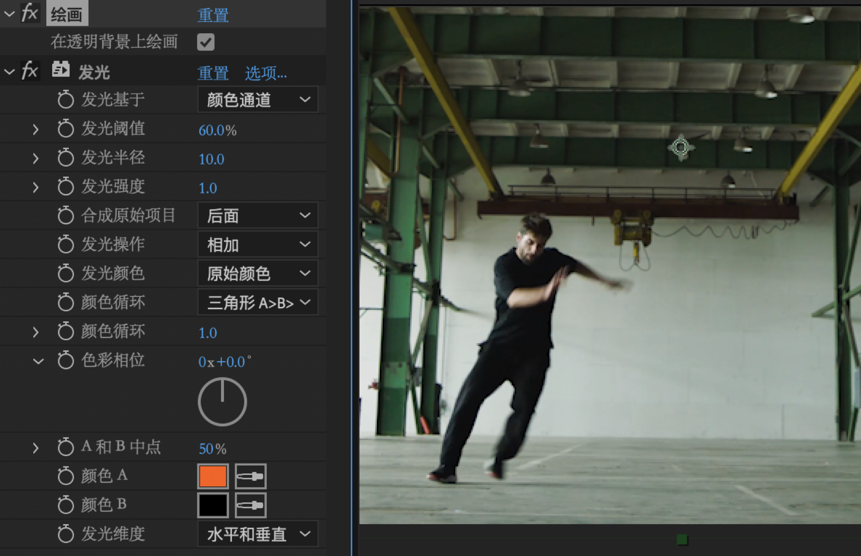Open 发光操作 dropdown showing 相加
The width and height of the screenshot is (861, 556).
pos(258,244)
